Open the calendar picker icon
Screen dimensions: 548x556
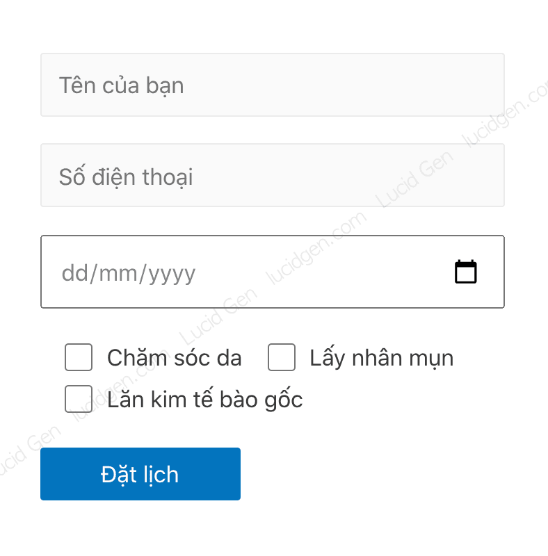click(x=466, y=272)
